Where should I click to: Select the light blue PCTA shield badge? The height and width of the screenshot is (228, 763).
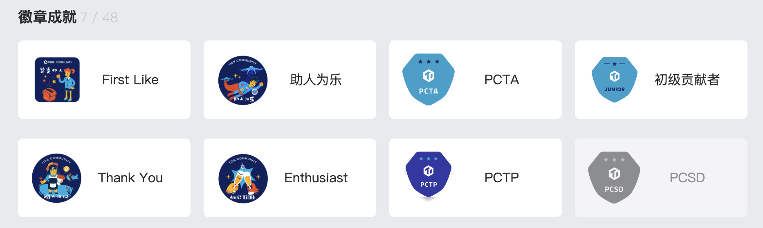tap(429, 80)
